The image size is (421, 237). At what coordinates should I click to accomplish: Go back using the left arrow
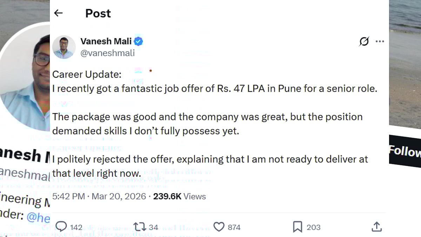[58, 13]
